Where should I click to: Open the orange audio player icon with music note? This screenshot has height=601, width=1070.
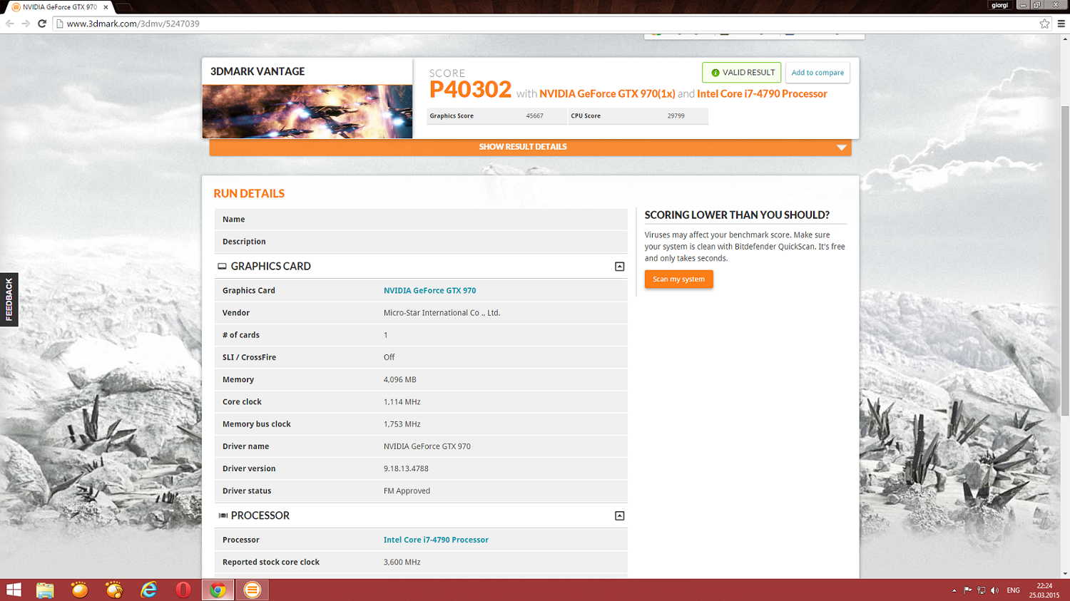coord(114,590)
